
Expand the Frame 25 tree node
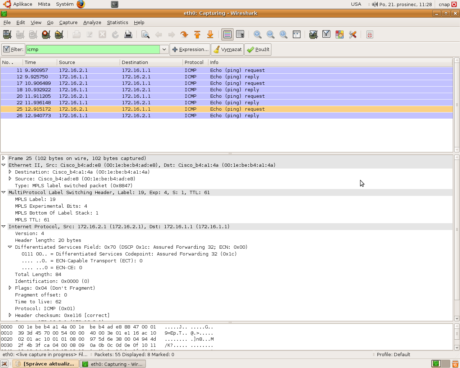pos(4,158)
